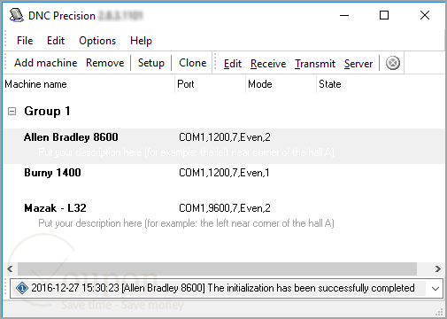Click the Port column header

point(210,84)
